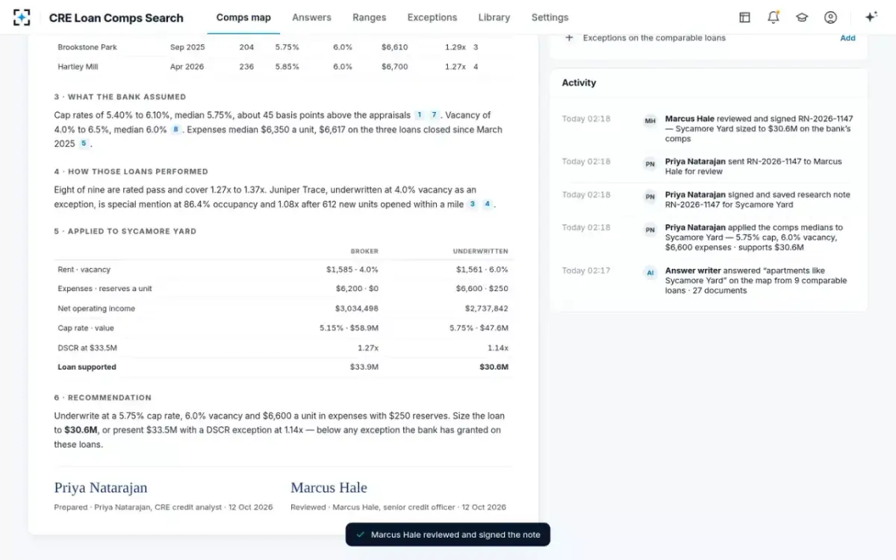Viewport: 896px width, 560px height.
Task: Open citation chip 4 at end of performance paragraph
Action: 487,204
